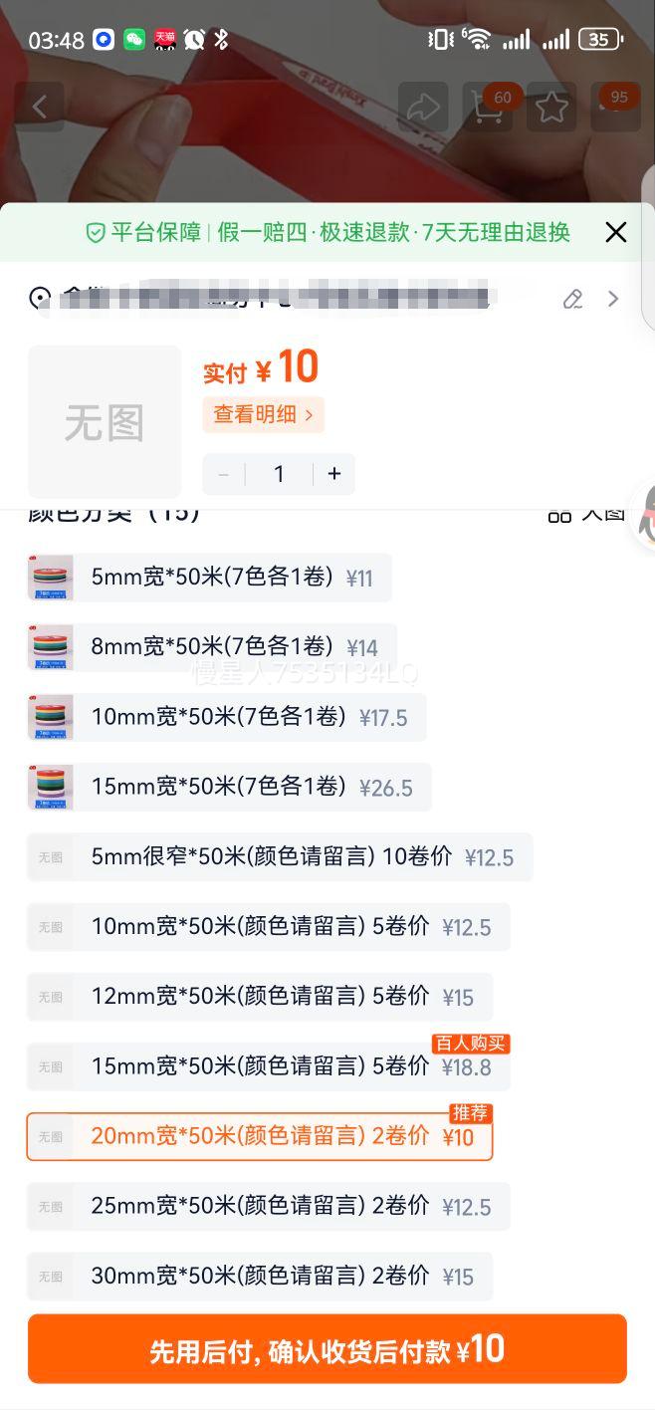
Task: Tap the back arrow icon
Action: point(40,107)
